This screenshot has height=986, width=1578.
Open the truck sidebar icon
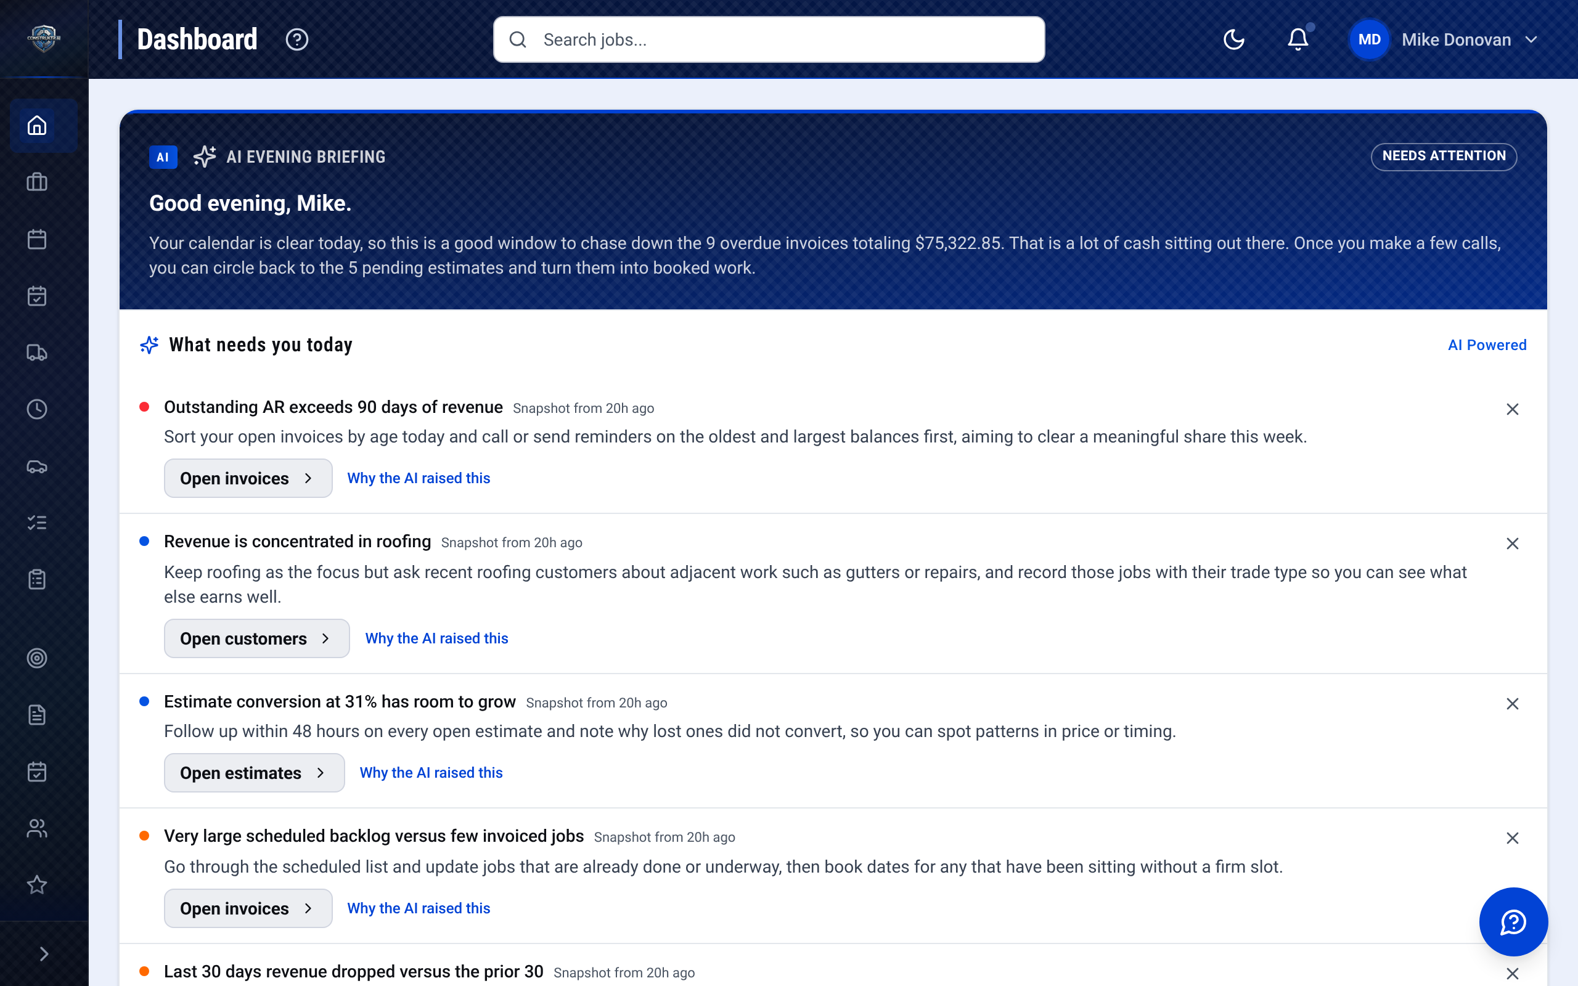[x=37, y=352]
